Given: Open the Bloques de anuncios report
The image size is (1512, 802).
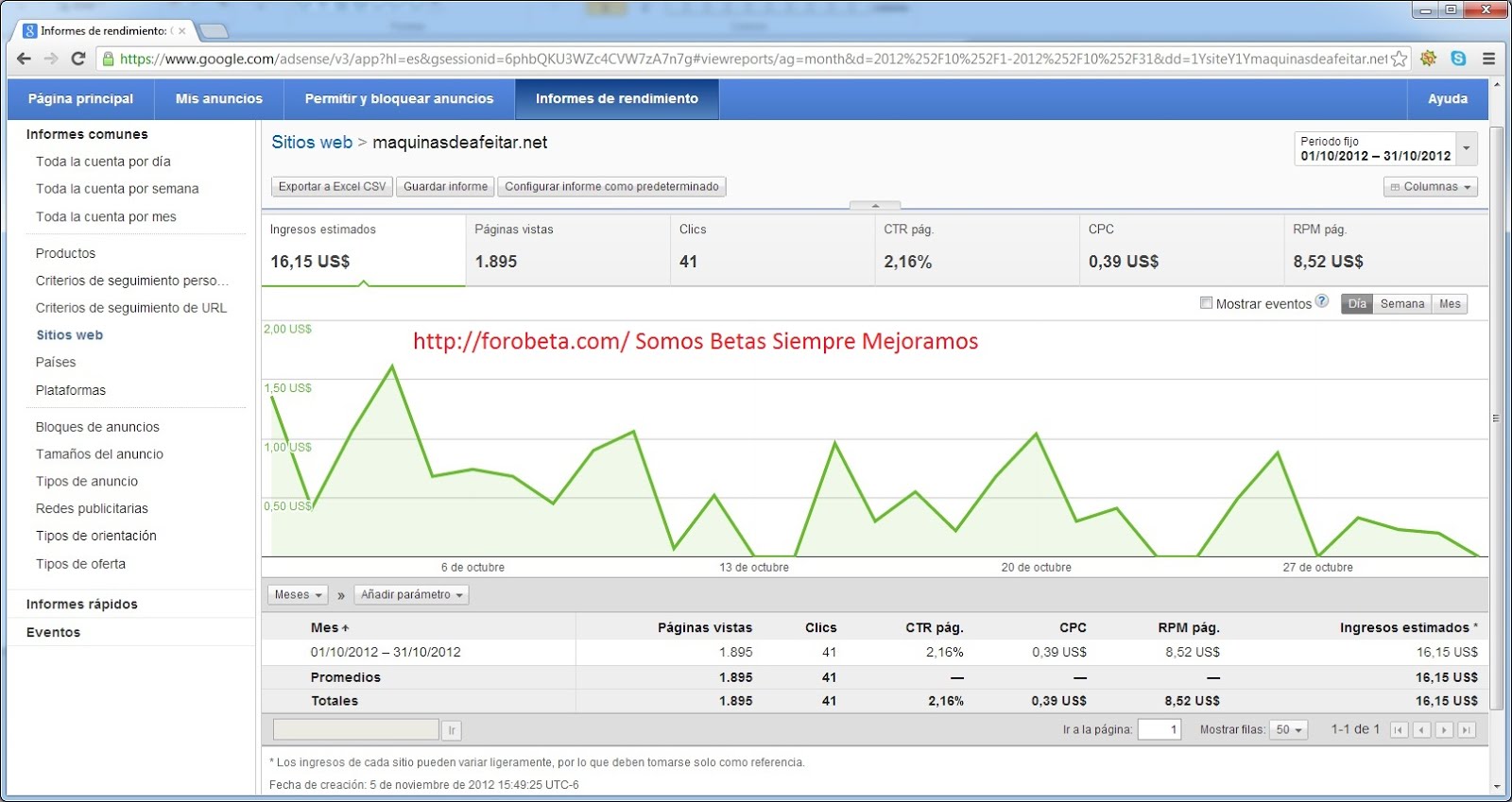Looking at the screenshot, I should 97,427.
